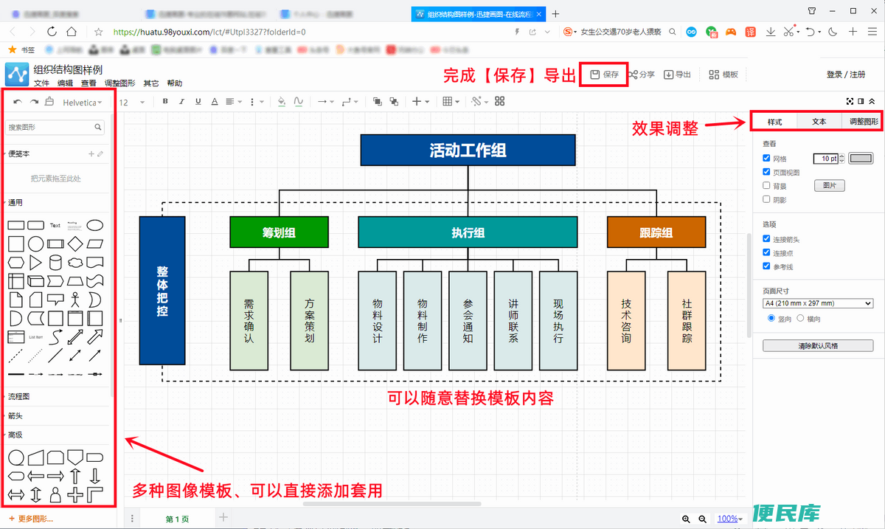Redo with the forward arrow icon
885x529 pixels.
(34, 102)
